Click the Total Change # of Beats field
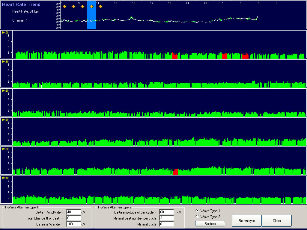 tap(73, 218)
